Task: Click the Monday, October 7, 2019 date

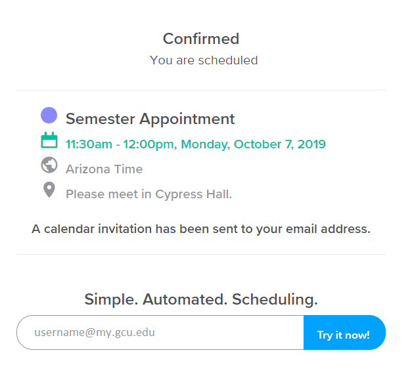Action: (253, 144)
